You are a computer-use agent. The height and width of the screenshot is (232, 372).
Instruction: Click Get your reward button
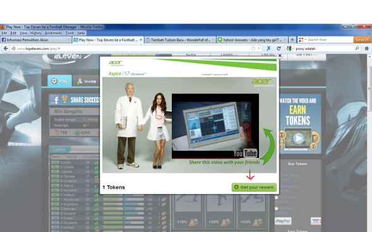tap(254, 187)
